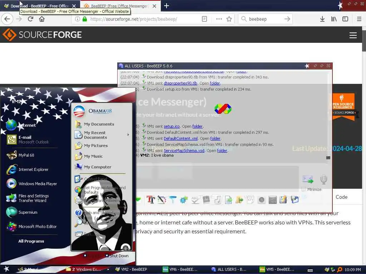Open the ServiceMapSchema.xsd link
Image resolution: width=366 pixels, height=274 pixels.
click(184, 151)
